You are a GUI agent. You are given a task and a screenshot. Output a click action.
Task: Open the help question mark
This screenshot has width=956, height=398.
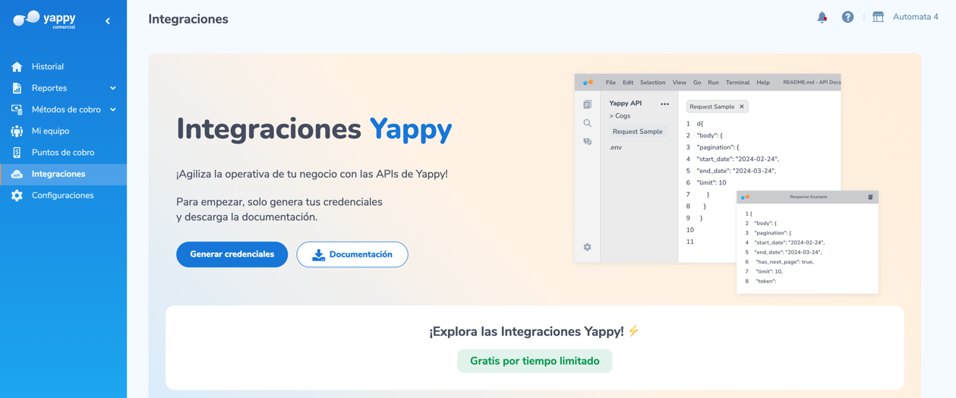[847, 17]
